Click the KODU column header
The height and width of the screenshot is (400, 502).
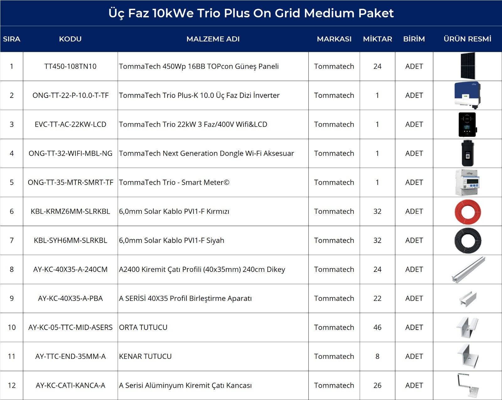(x=70, y=39)
